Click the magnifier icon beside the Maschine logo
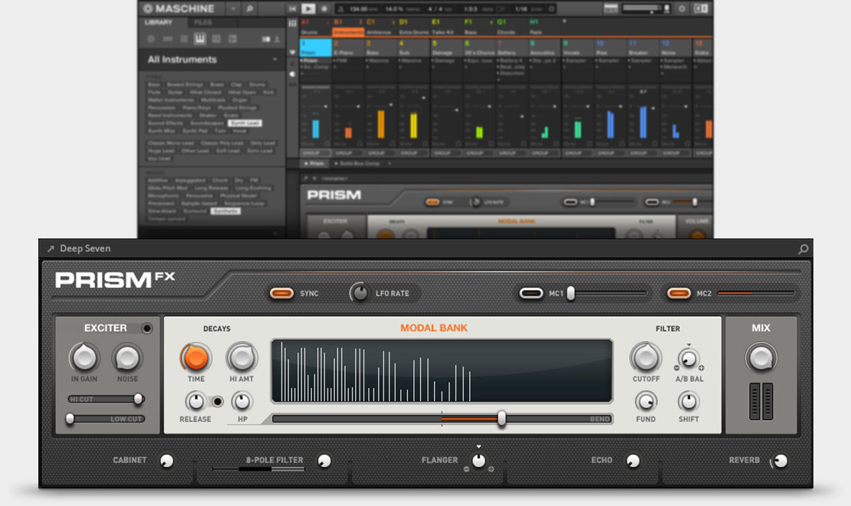 pos(250,8)
